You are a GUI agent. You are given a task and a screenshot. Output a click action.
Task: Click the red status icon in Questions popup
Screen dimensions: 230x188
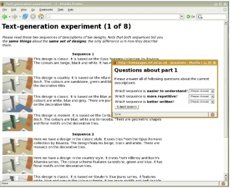213,114
